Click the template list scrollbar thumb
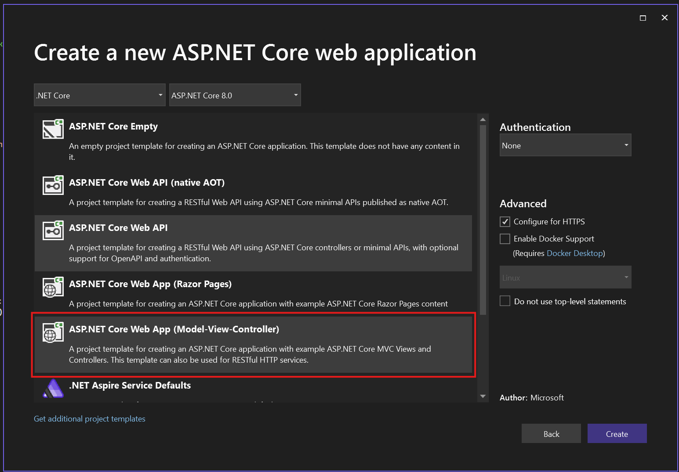 tap(483, 220)
